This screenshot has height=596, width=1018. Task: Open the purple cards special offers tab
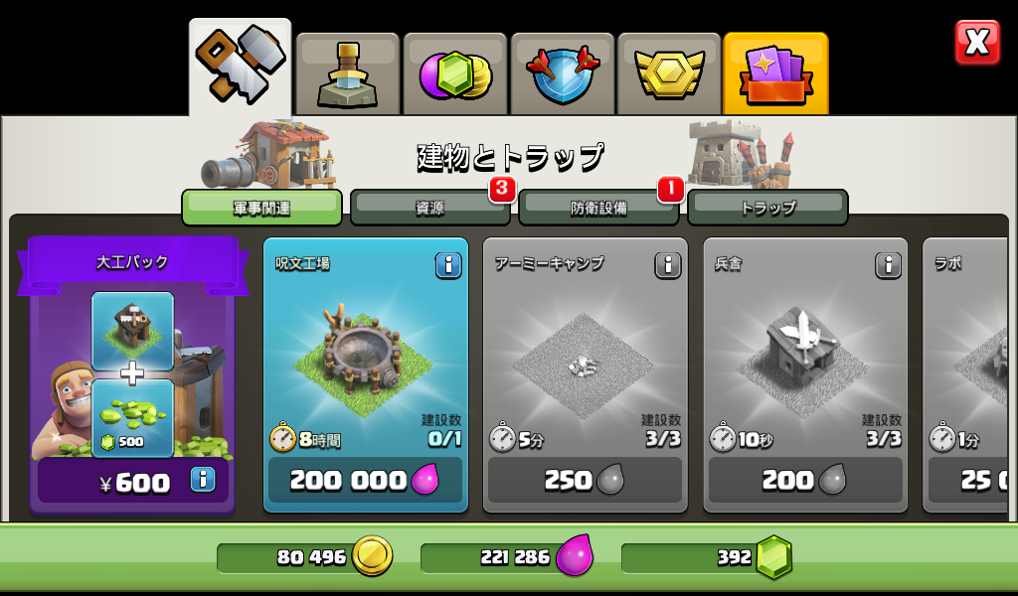click(775, 74)
